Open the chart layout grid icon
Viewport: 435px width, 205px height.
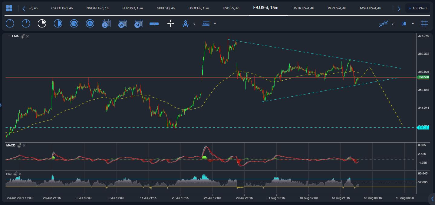tap(9, 8)
